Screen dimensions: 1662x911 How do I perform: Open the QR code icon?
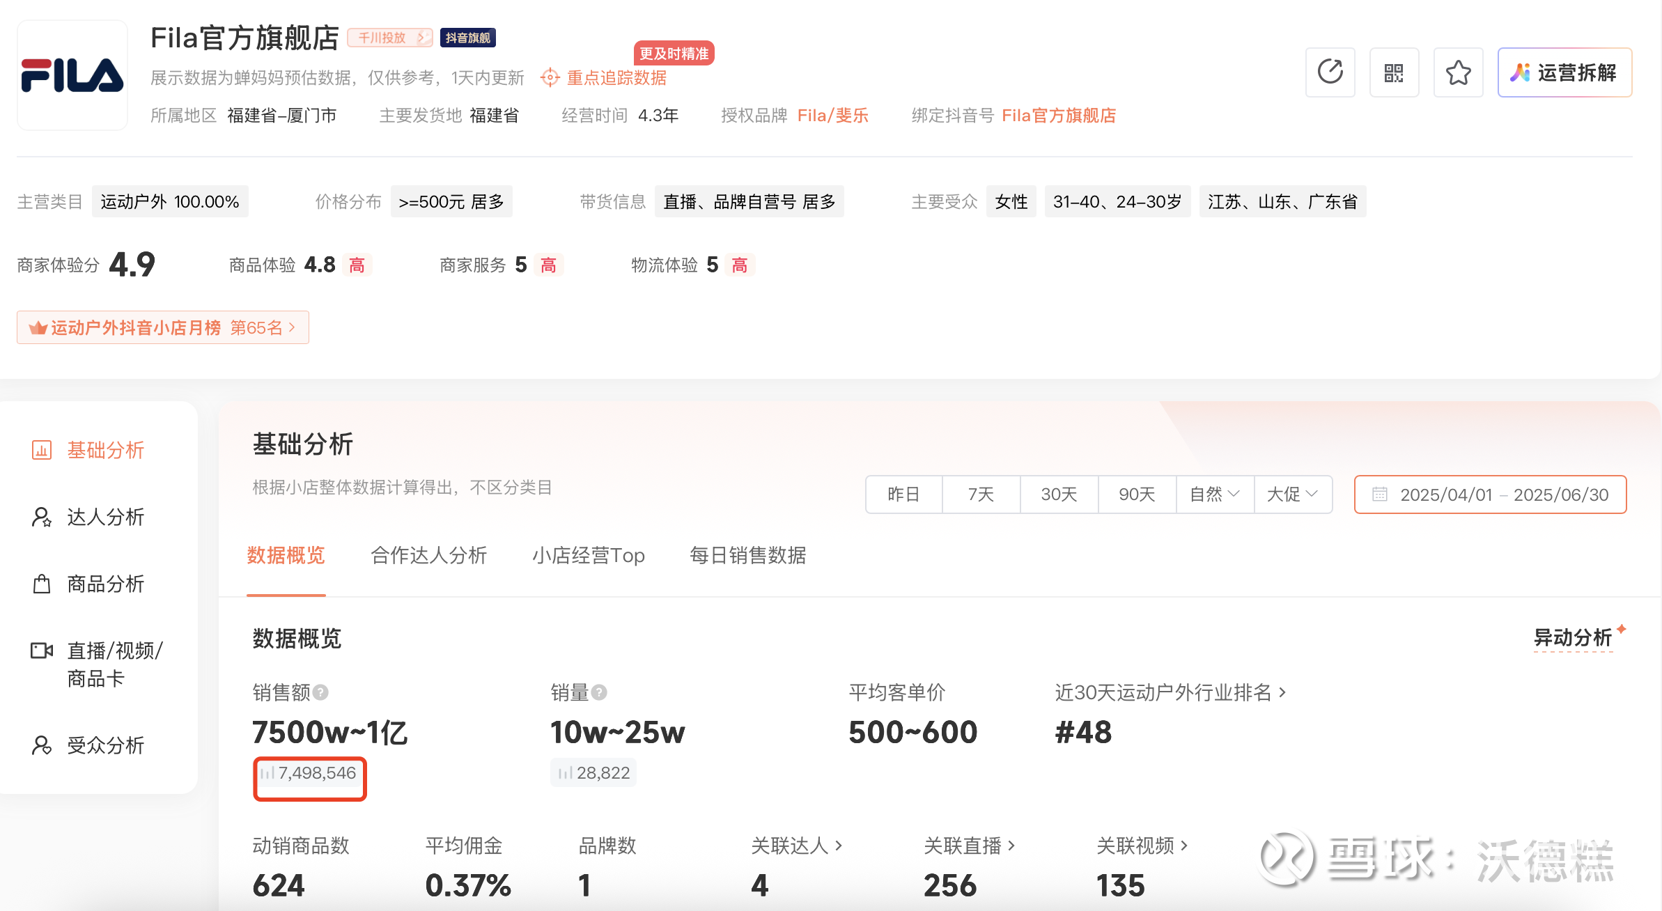pyautogui.click(x=1394, y=72)
